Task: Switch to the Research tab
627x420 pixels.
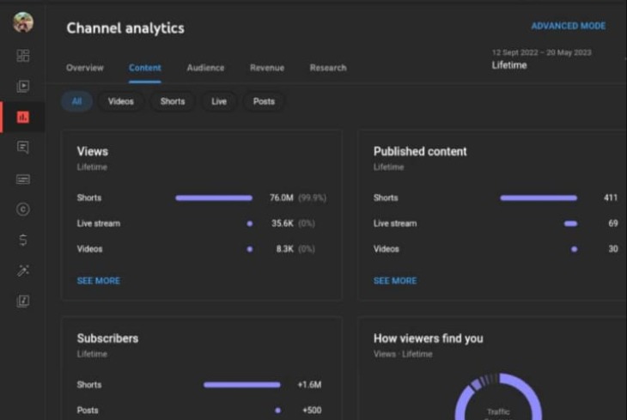Action: pyautogui.click(x=328, y=68)
